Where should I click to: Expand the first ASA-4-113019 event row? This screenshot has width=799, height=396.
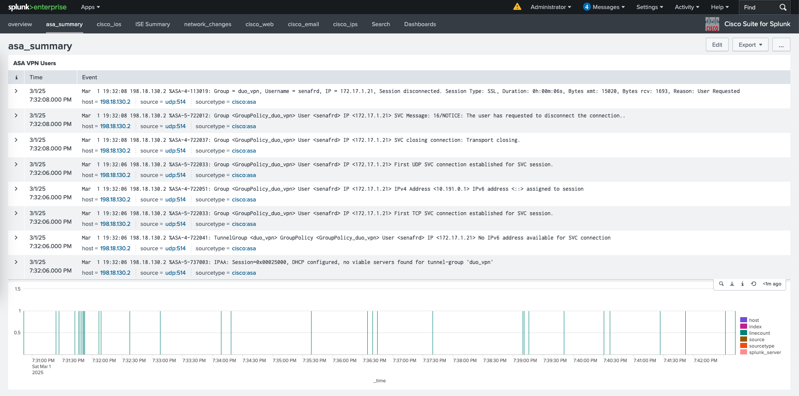tap(16, 91)
